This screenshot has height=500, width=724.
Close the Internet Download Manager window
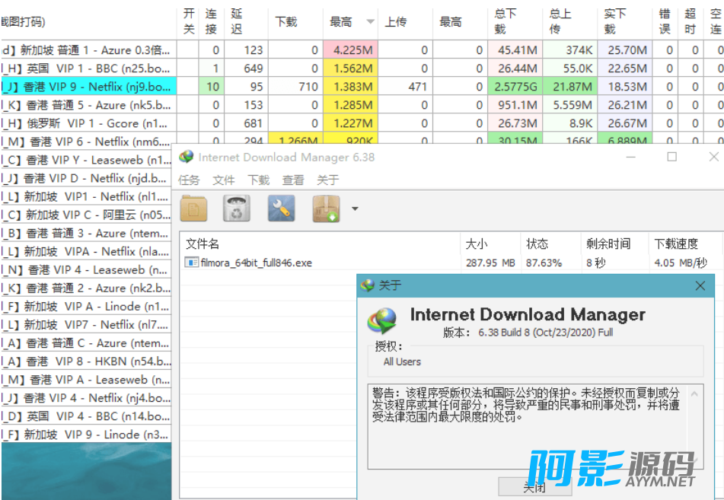pos(713,157)
